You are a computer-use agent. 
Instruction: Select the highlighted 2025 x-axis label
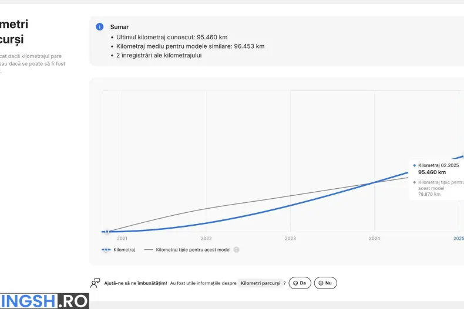458,239
